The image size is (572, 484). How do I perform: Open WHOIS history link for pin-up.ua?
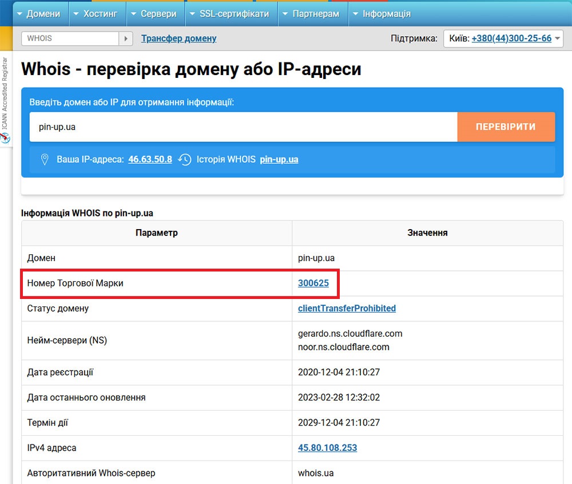[x=279, y=159]
